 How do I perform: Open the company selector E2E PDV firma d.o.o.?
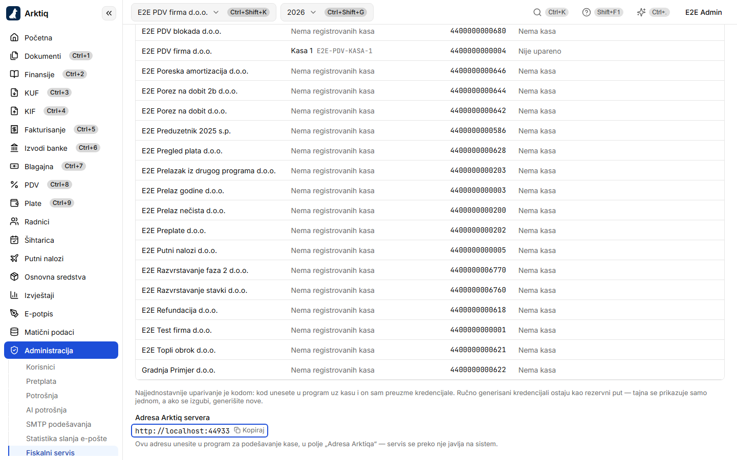[x=204, y=12]
